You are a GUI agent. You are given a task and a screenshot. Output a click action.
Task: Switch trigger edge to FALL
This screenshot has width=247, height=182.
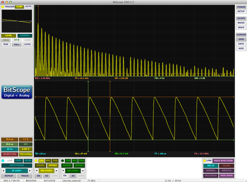16,45
